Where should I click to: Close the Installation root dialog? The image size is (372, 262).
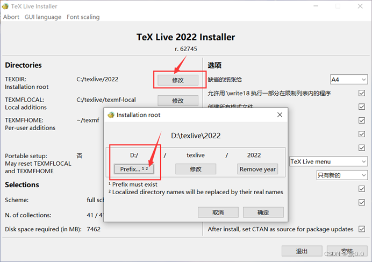[x=280, y=115]
